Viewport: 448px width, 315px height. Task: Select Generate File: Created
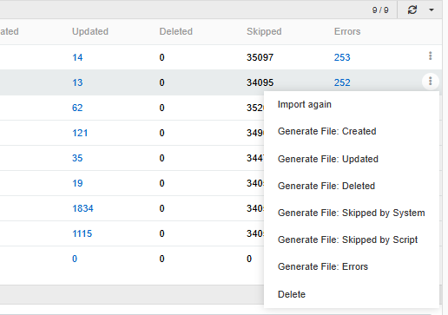326,131
